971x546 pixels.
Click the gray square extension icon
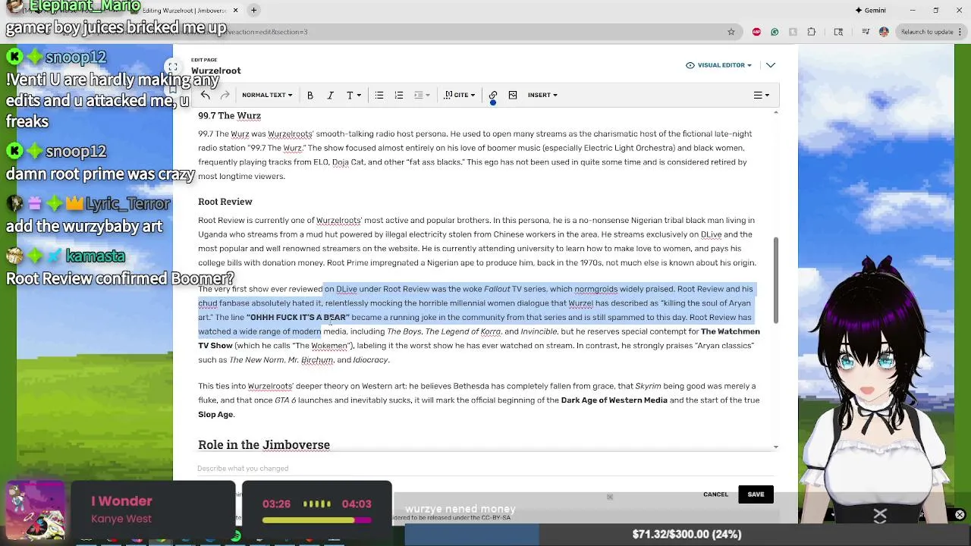(x=793, y=32)
